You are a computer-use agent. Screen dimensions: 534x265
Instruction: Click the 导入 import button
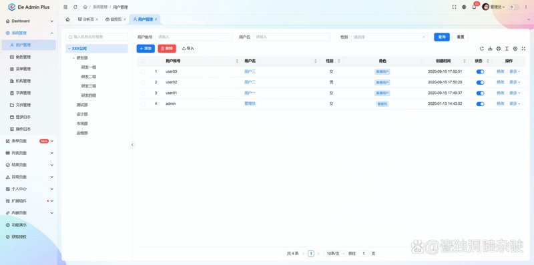click(x=188, y=49)
